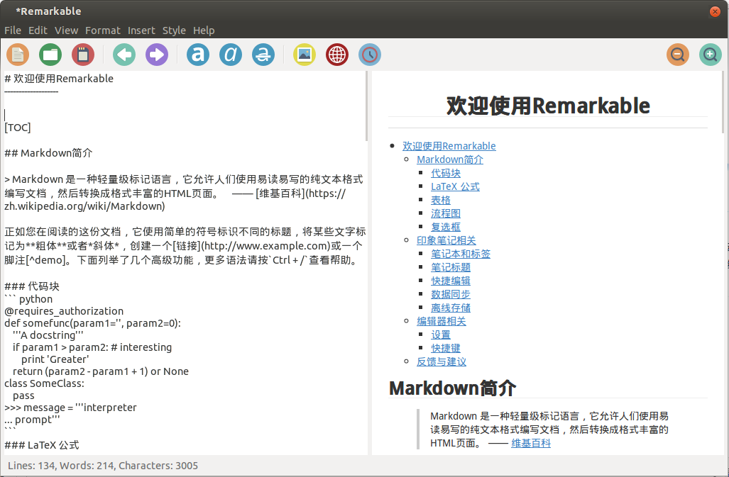Follow the 编辑器相关 TOC link

pos(442,321)
